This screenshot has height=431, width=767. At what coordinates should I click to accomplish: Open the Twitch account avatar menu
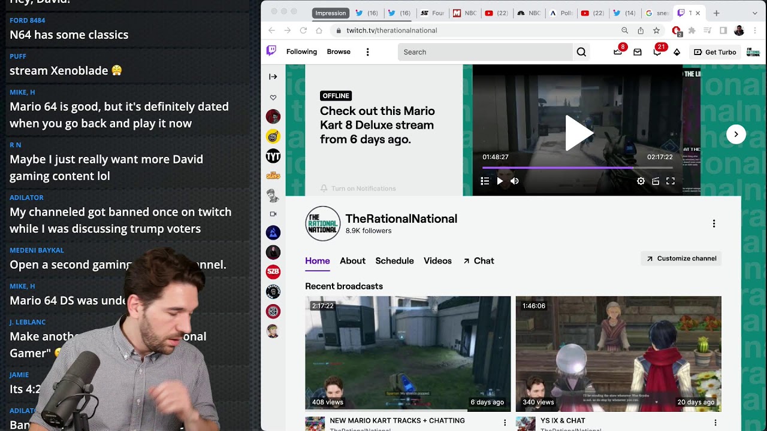point(753,52)
